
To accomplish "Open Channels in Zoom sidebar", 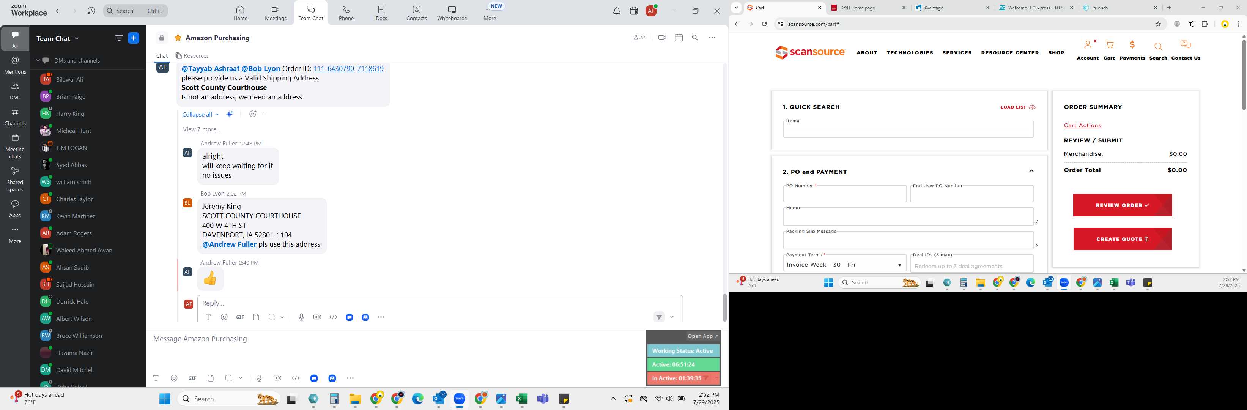I will tap(15, 117).
